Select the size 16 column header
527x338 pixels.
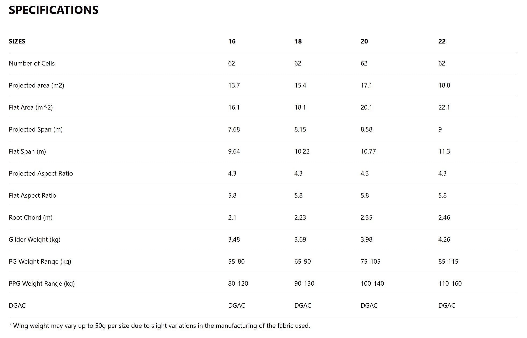tap(232, 41)
